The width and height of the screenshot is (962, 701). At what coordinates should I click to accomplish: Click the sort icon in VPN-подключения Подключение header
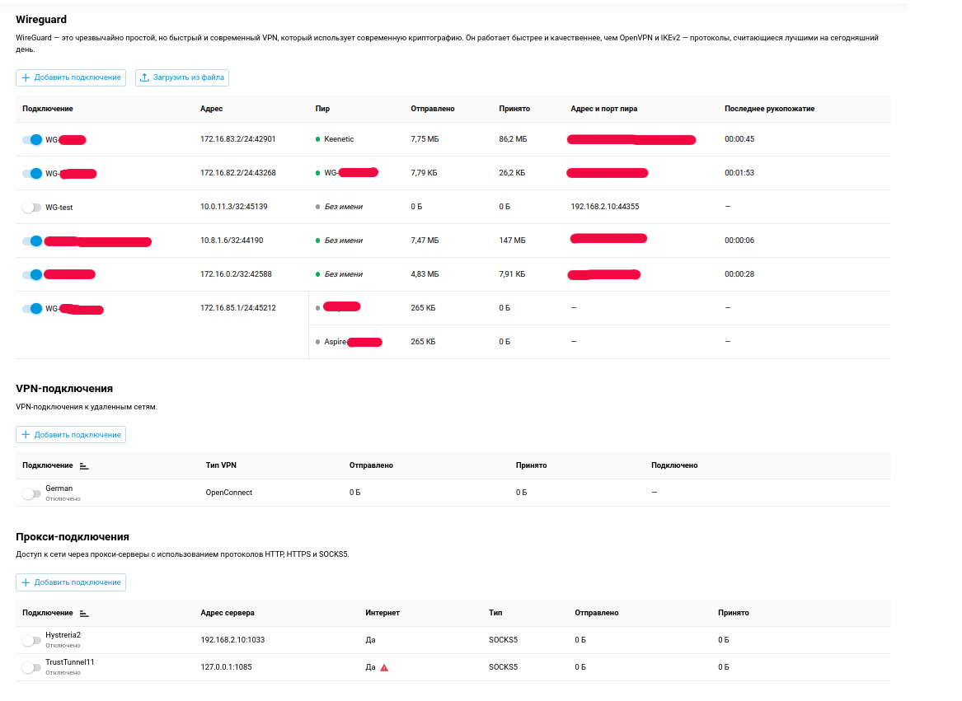(84, 465)
